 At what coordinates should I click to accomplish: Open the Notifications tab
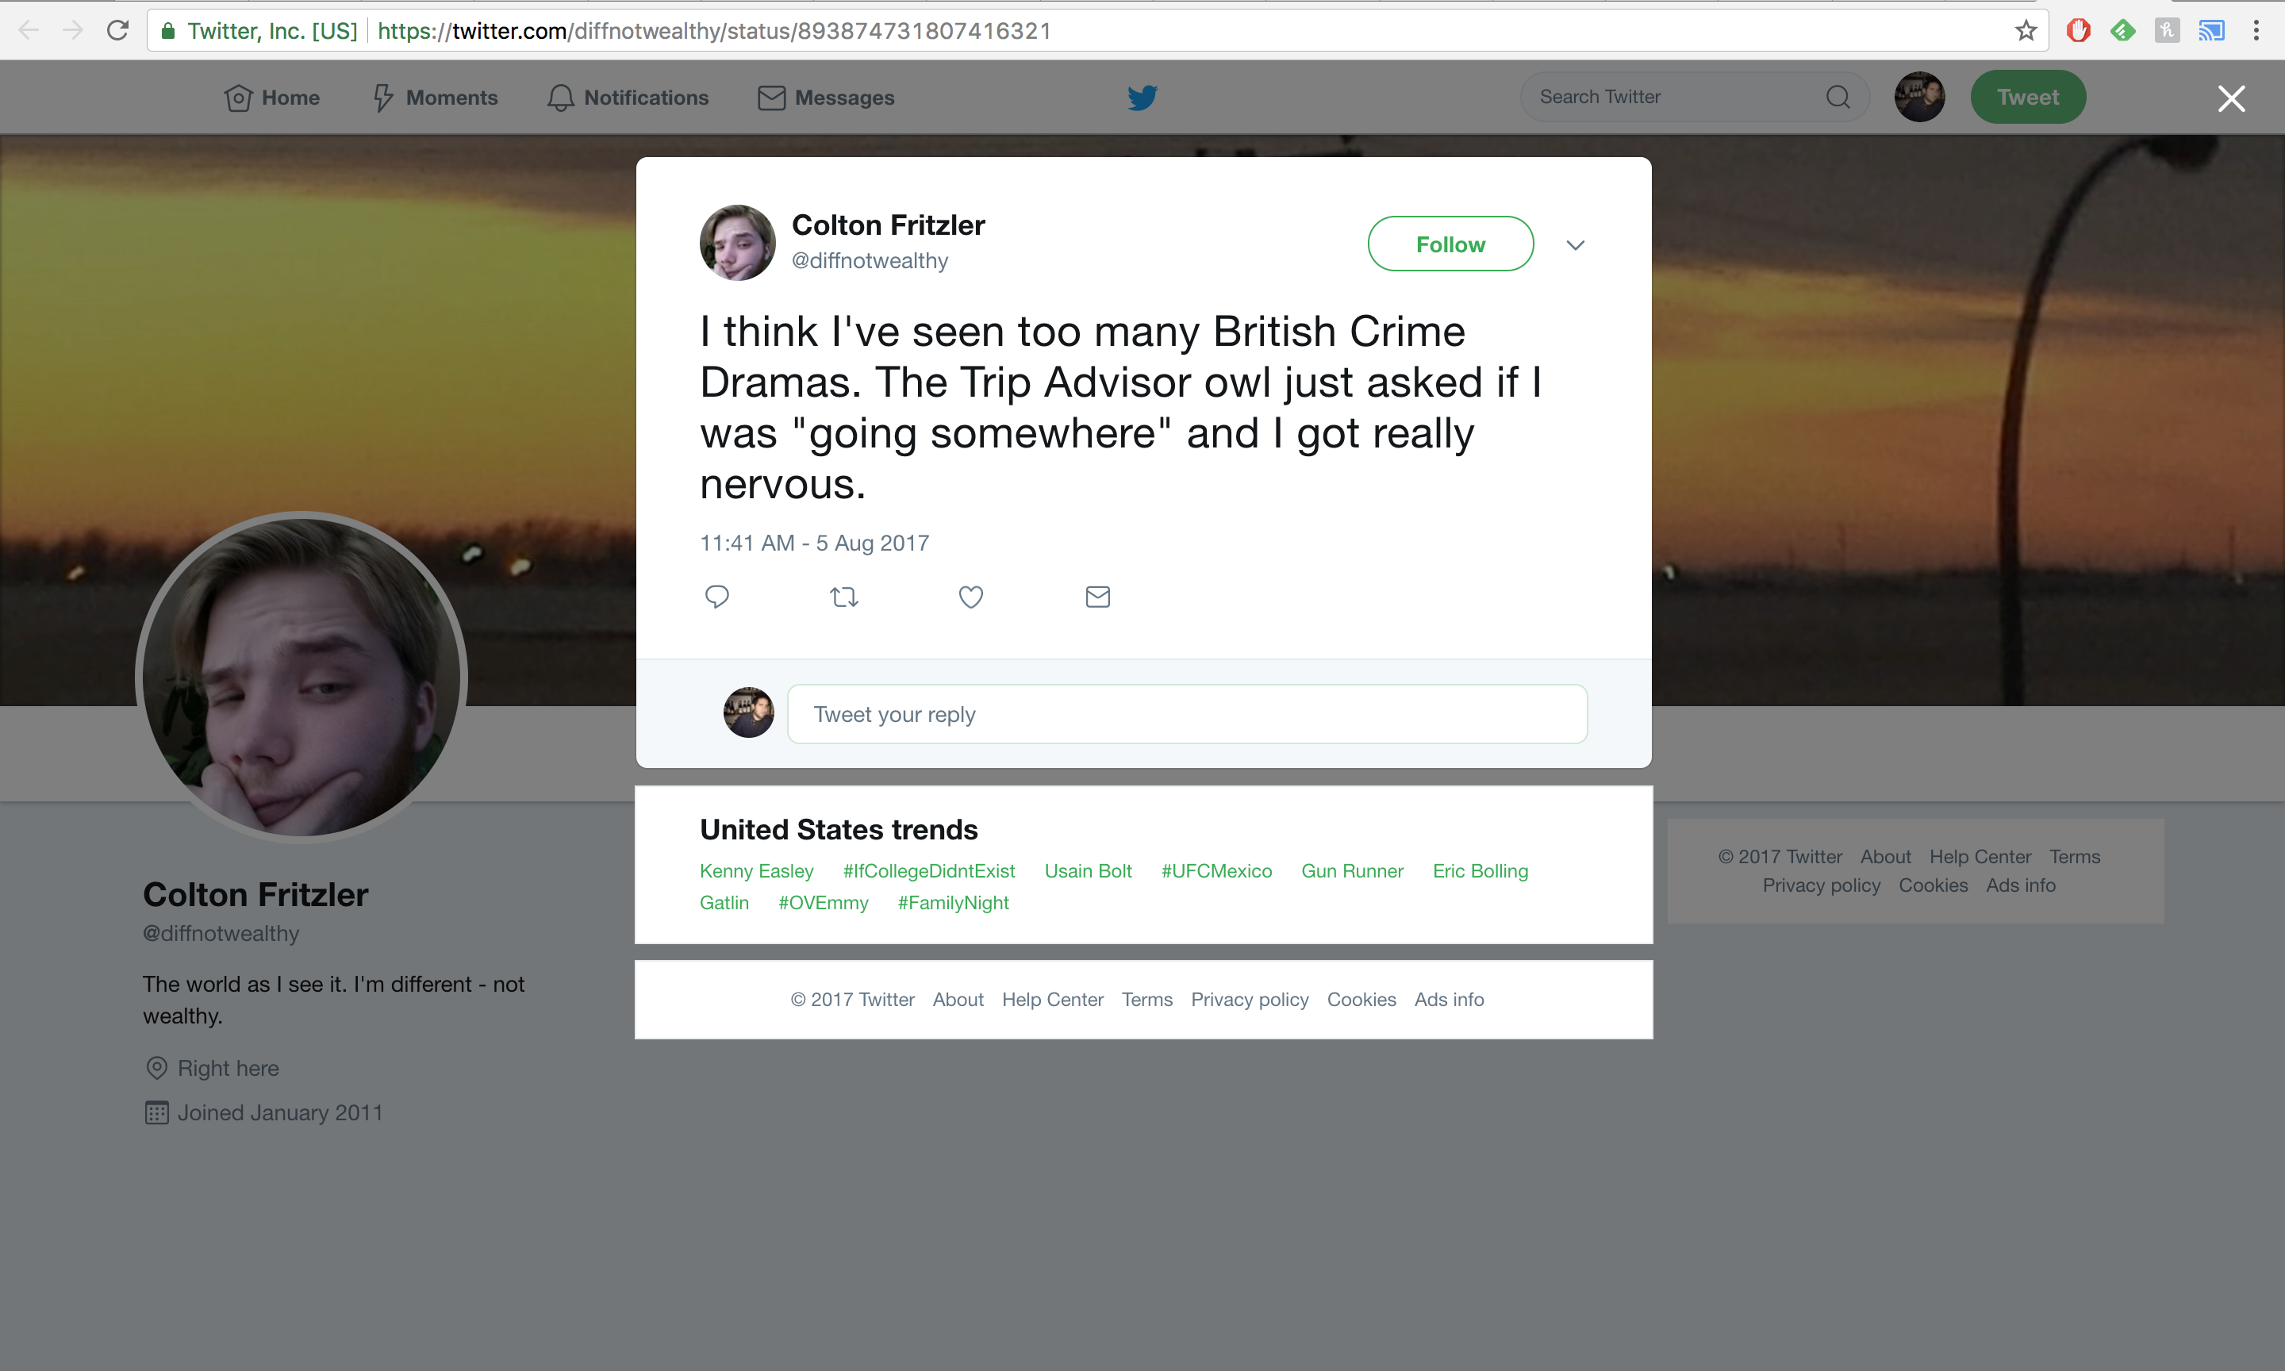(x=628, y=97)
